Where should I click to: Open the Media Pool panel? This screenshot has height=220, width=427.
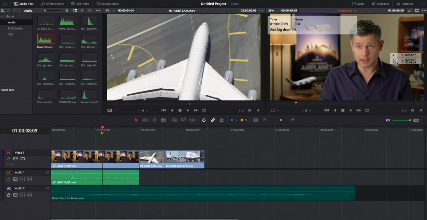point(24,4)
